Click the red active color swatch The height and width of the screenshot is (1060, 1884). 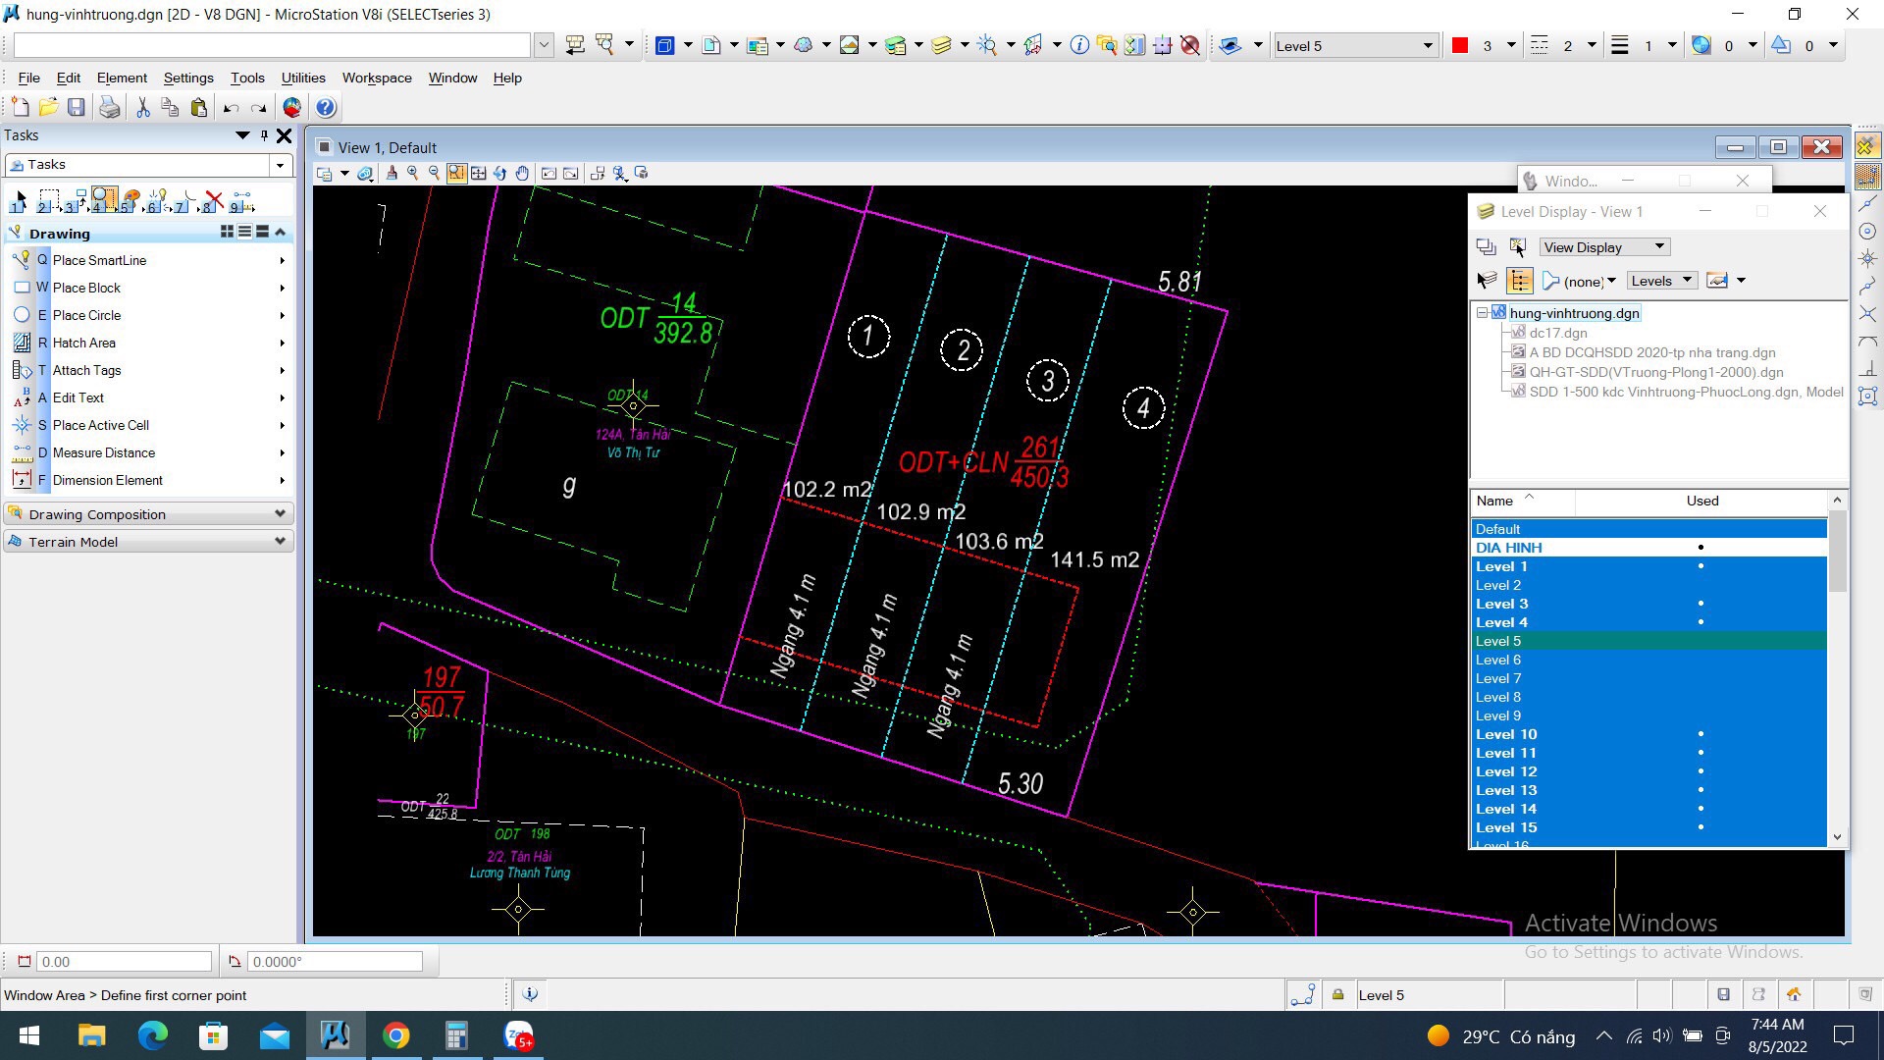[1459, 46]
